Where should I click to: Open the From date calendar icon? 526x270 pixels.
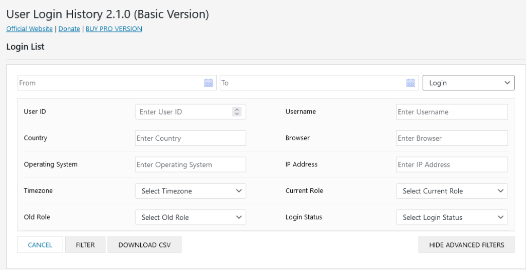209,83
